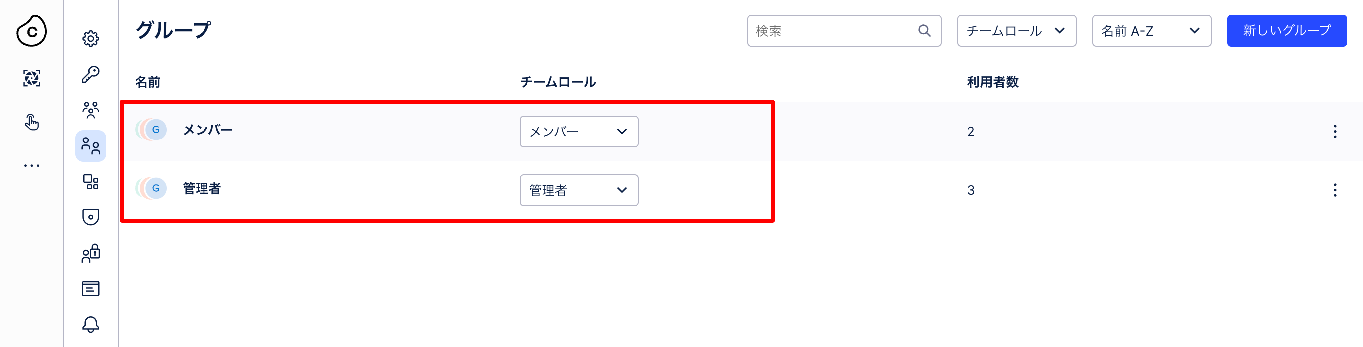Select the users with lock icon
The width and height of the screenshot is (1363, 347).
[x=90, y=253]
